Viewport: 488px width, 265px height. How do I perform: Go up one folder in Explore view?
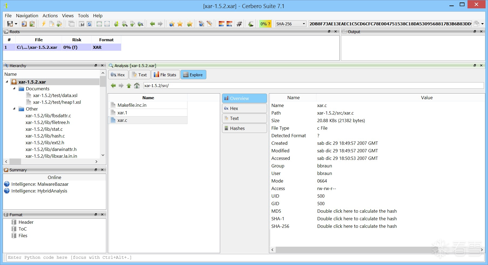tap(129, 86)
